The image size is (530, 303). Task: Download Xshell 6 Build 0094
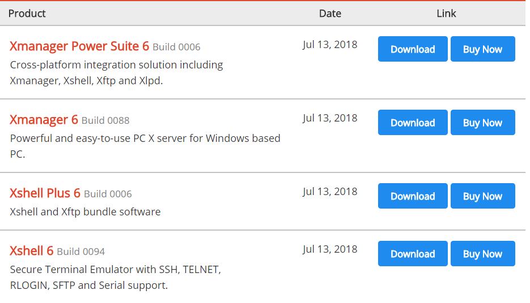(x=412, y=254)
